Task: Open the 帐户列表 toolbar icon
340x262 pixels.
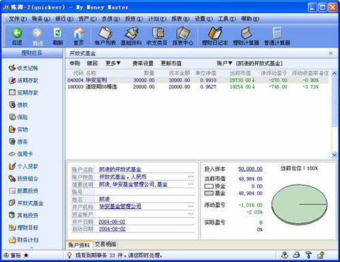Action: click(105, 33)
